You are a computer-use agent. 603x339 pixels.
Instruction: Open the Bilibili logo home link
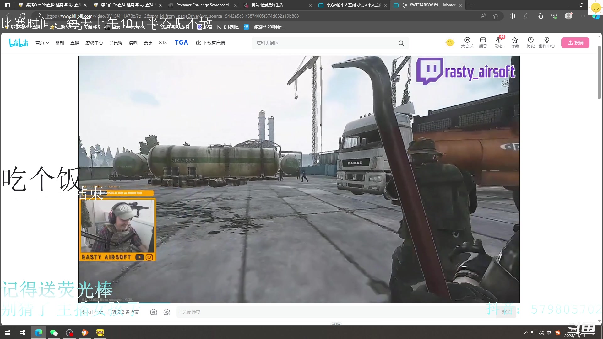pyautogui.click(x=18, y=43)
